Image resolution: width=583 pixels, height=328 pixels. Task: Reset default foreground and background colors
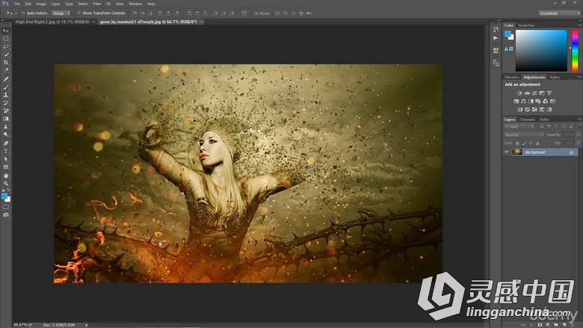pos(3,191)
